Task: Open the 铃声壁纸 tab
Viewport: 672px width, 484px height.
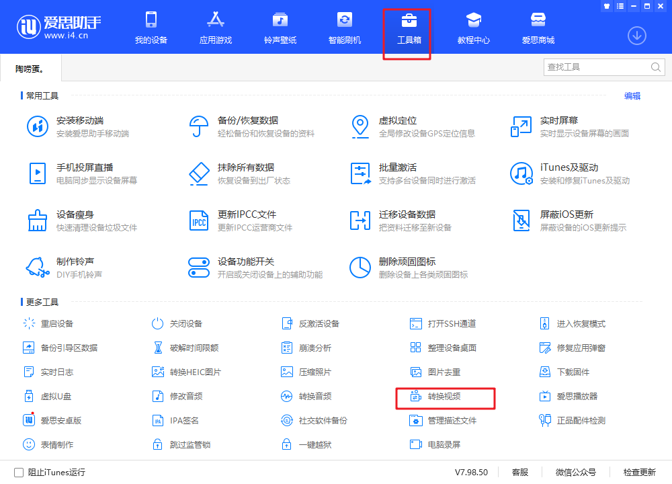Action: pyautogui.click(x=280, y=28)
